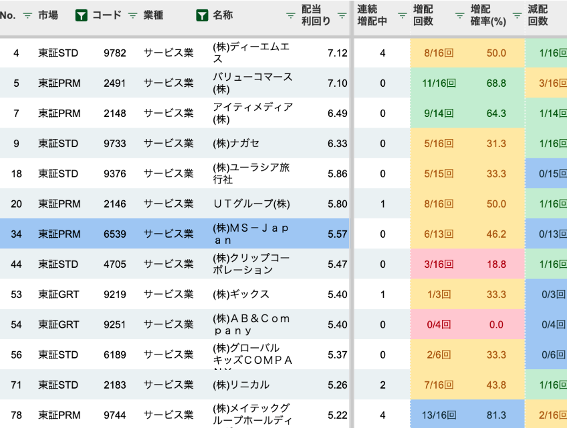Screen dimensions: 567x428
Task: Select code cell 2183
Action: 115,385
